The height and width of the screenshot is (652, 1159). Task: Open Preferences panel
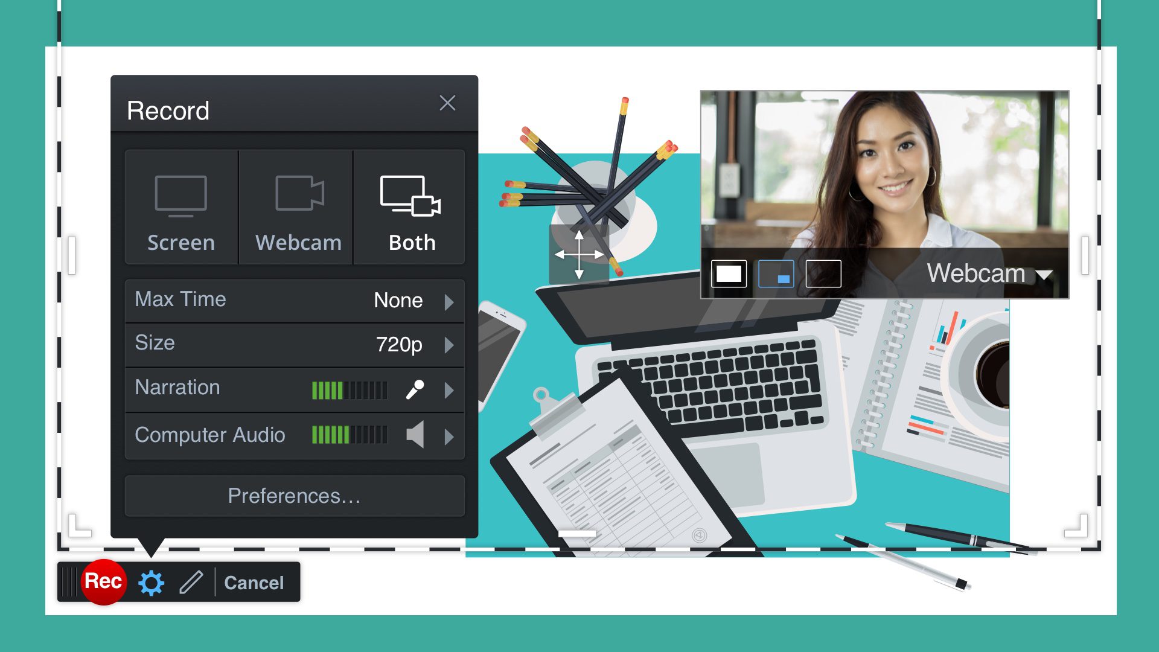click(x=295, y=495)
